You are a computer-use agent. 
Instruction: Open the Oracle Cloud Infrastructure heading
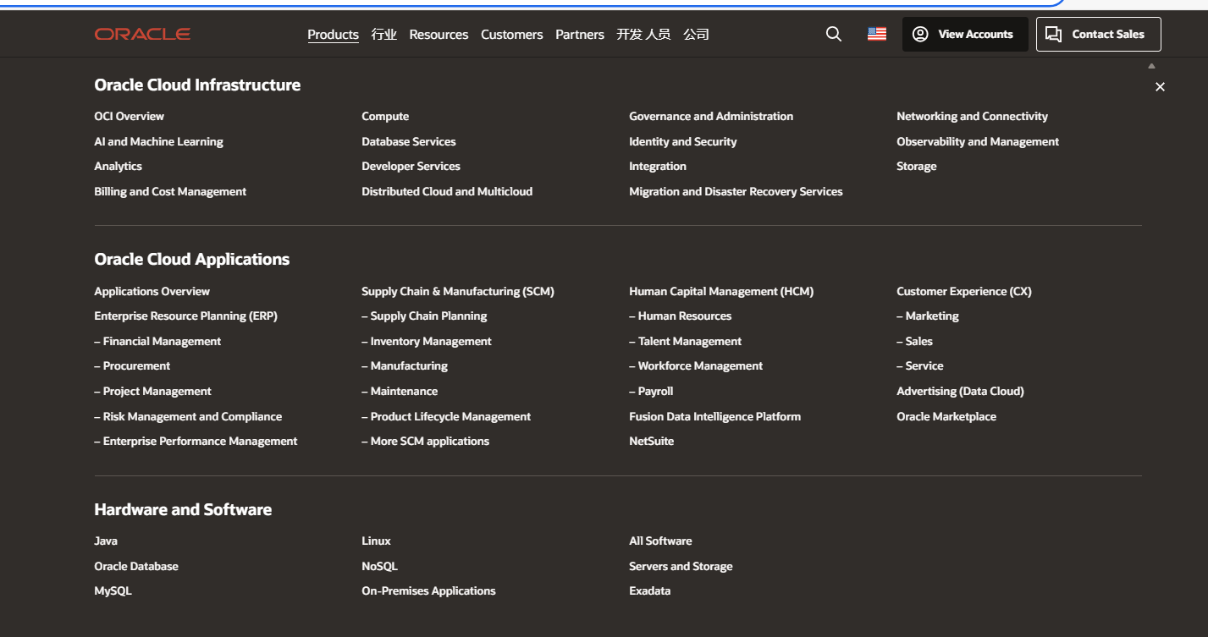197,85
